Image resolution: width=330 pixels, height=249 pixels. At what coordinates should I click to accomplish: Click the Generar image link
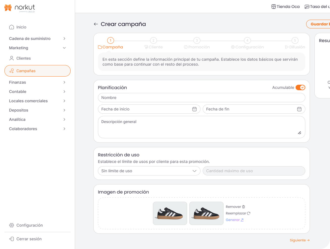234,220
